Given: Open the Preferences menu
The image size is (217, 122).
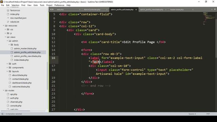Looking at the screenshot, I should 59,5.
